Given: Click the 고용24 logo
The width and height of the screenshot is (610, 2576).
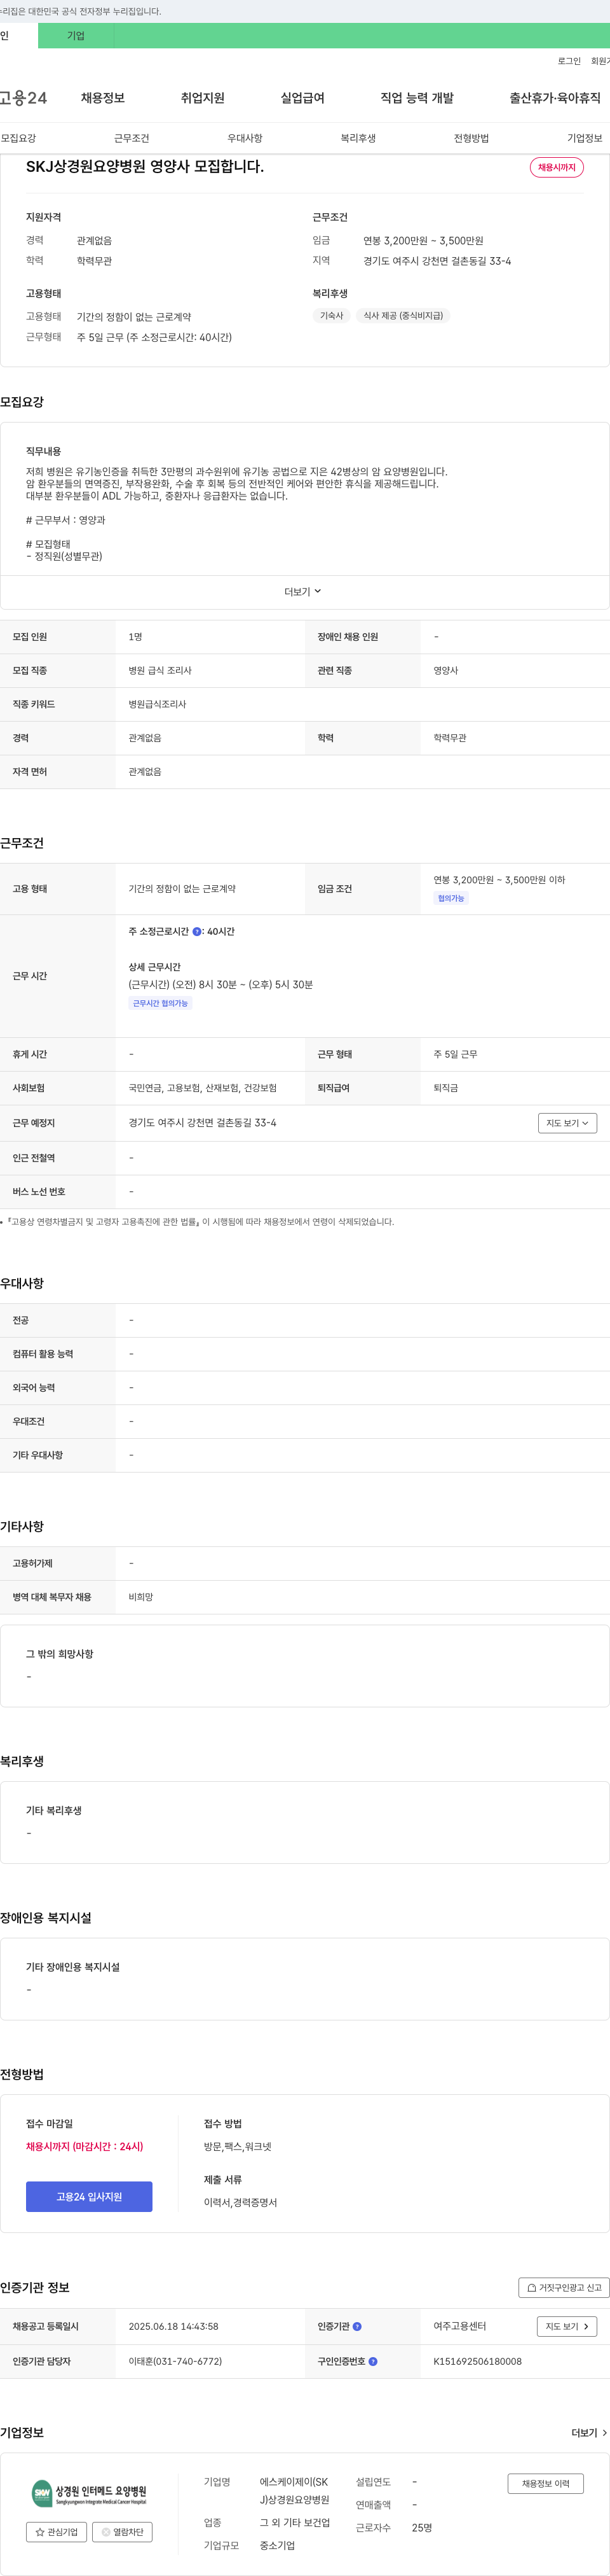Looking at the screenshot, I should click(23, 98).
